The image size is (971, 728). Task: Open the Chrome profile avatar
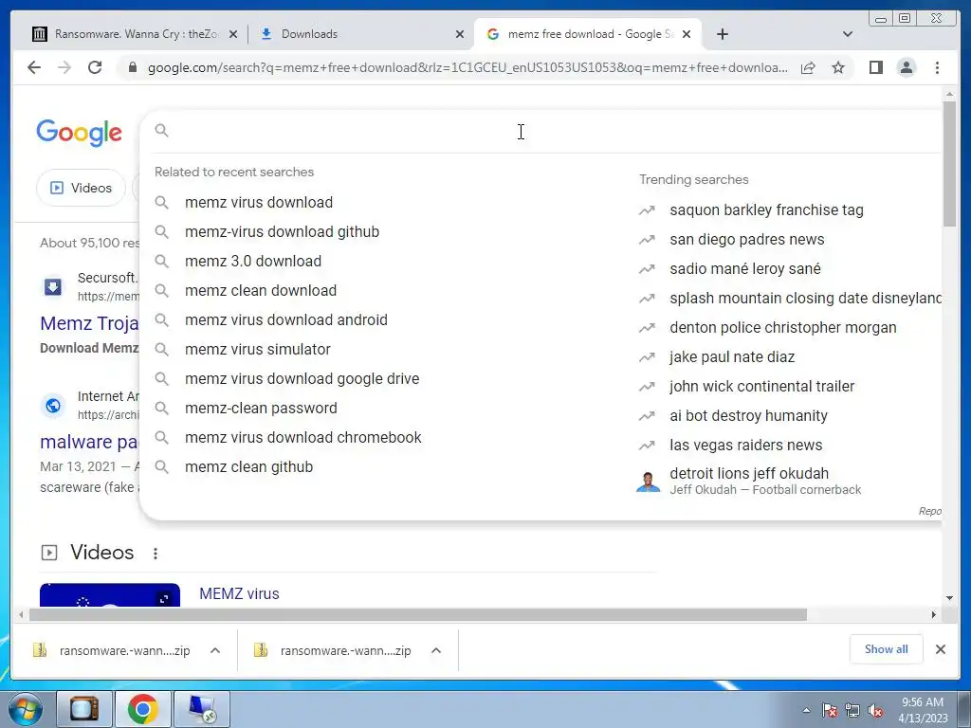click(x=907, y=67)
